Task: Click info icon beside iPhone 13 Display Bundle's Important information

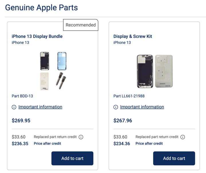Action: [x=14, y=107]
